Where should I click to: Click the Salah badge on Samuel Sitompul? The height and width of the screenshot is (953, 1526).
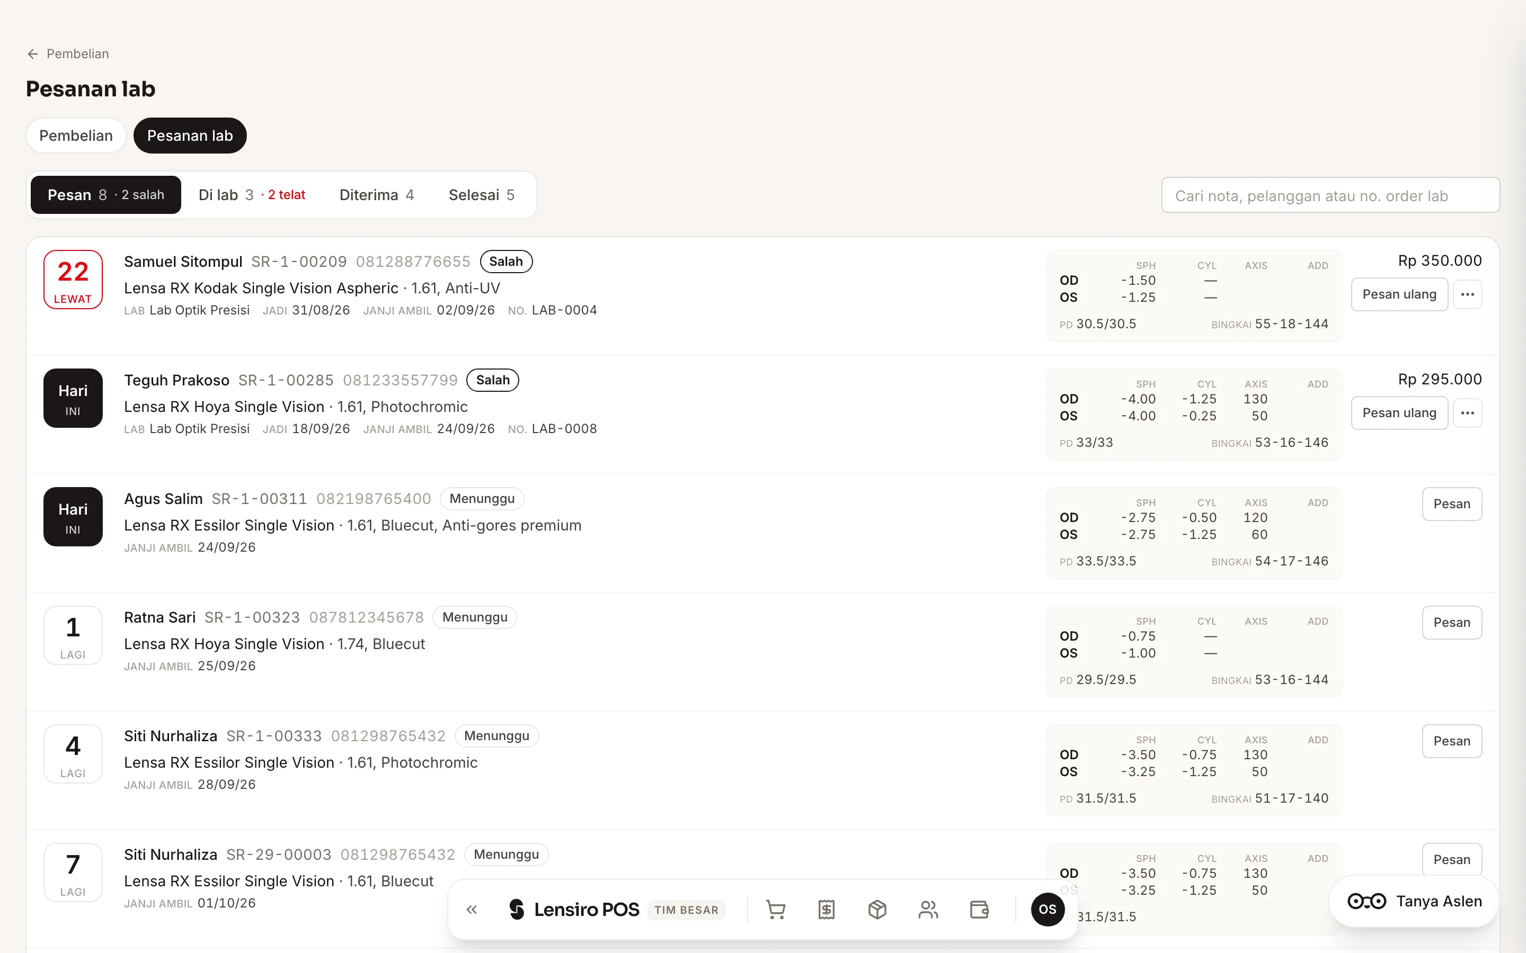(x=505, y=262)
